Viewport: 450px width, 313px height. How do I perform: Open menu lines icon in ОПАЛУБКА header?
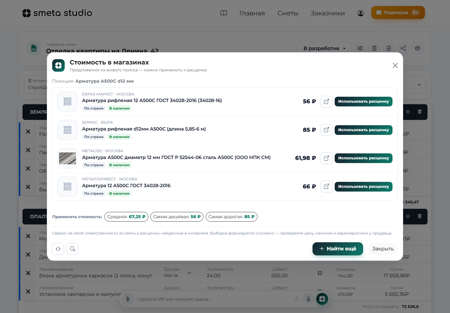[408, 216]
